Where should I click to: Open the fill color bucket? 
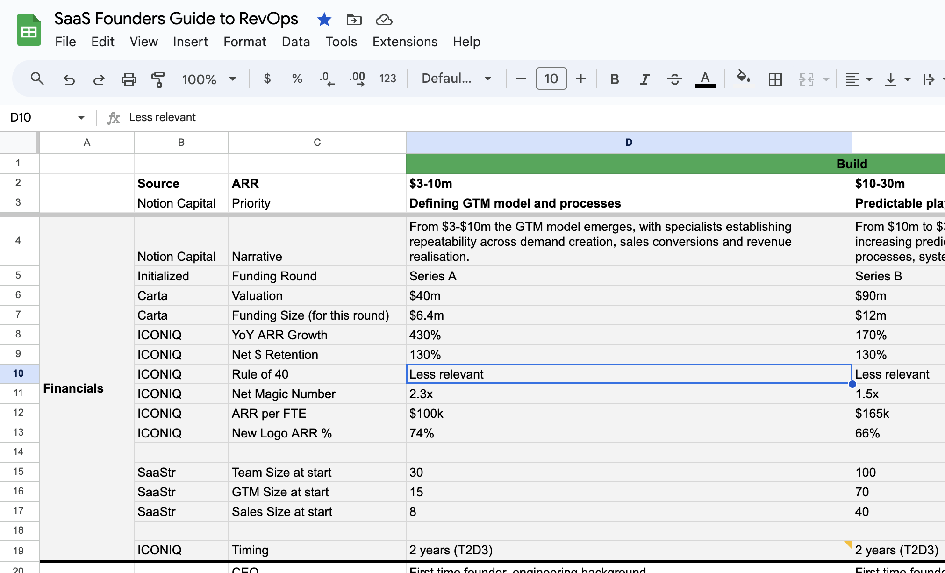743,78
